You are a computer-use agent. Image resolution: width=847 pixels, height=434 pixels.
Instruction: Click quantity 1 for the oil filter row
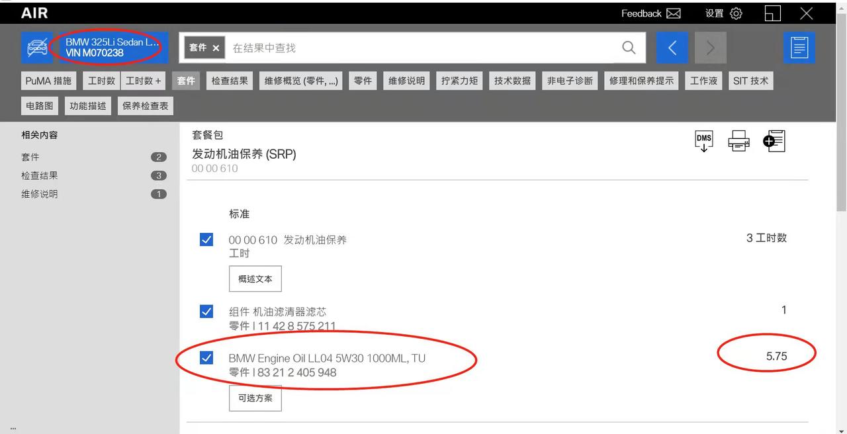point(784,310)
